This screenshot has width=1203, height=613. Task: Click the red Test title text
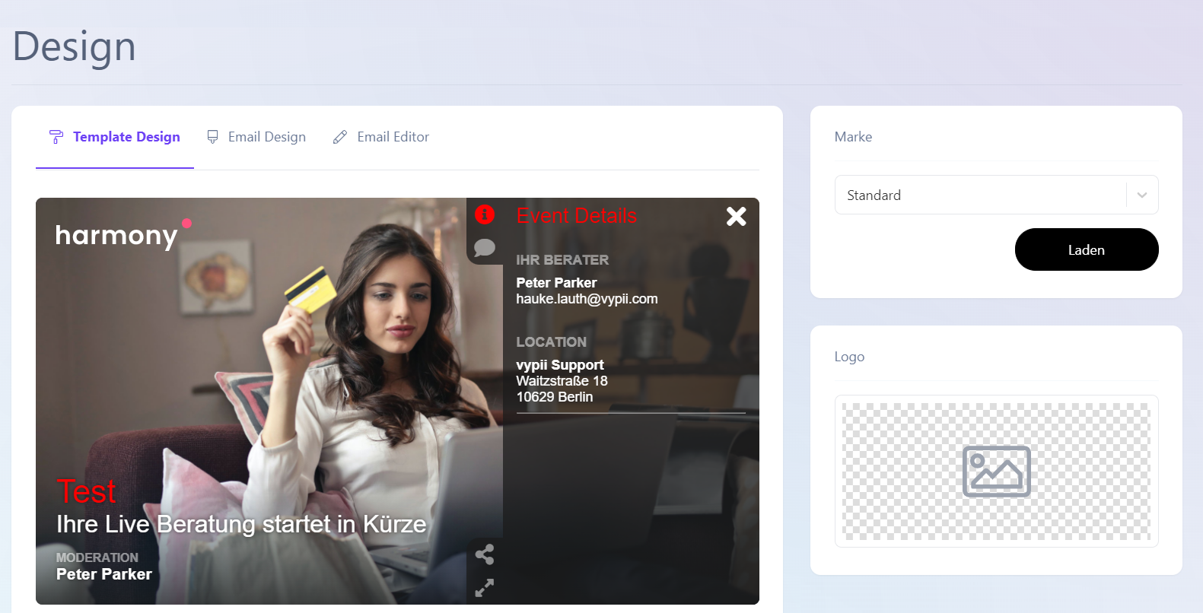click(86, 491)
